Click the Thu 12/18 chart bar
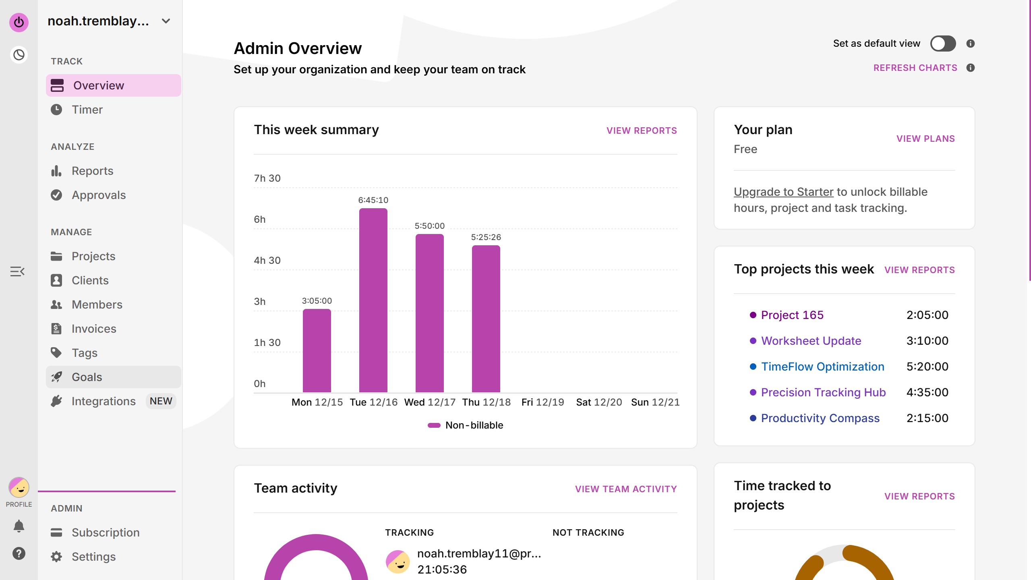 tap(486, 319)
